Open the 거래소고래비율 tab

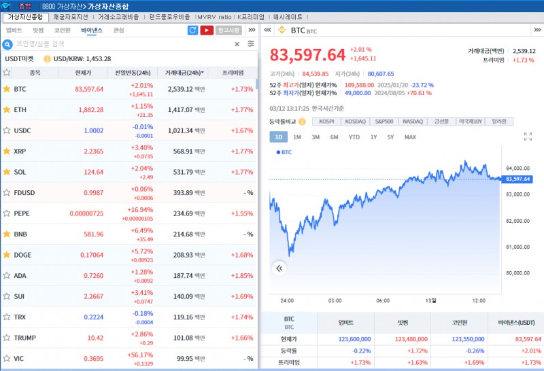(118, 17)
